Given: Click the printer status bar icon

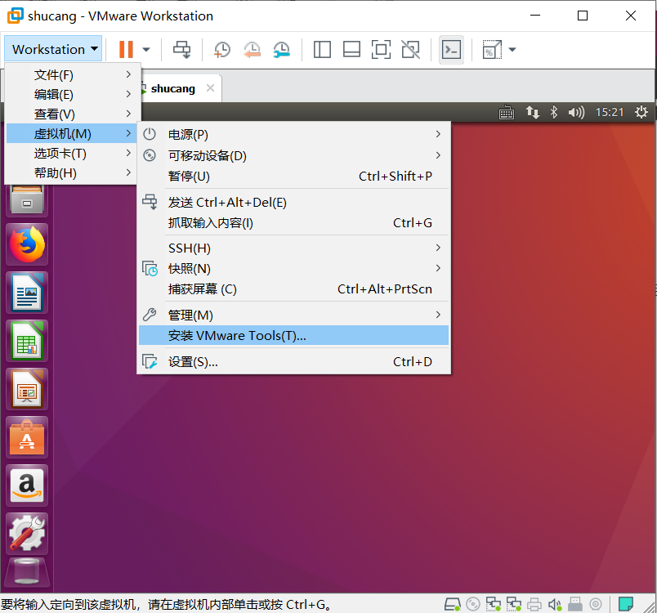Looking at the screenshot, I should (534, 604).
